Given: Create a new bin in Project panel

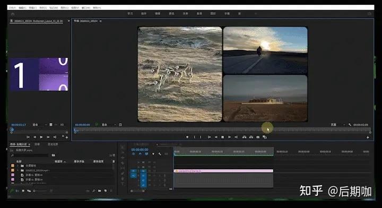Looking at the screenshot, I should pos(99,191).
